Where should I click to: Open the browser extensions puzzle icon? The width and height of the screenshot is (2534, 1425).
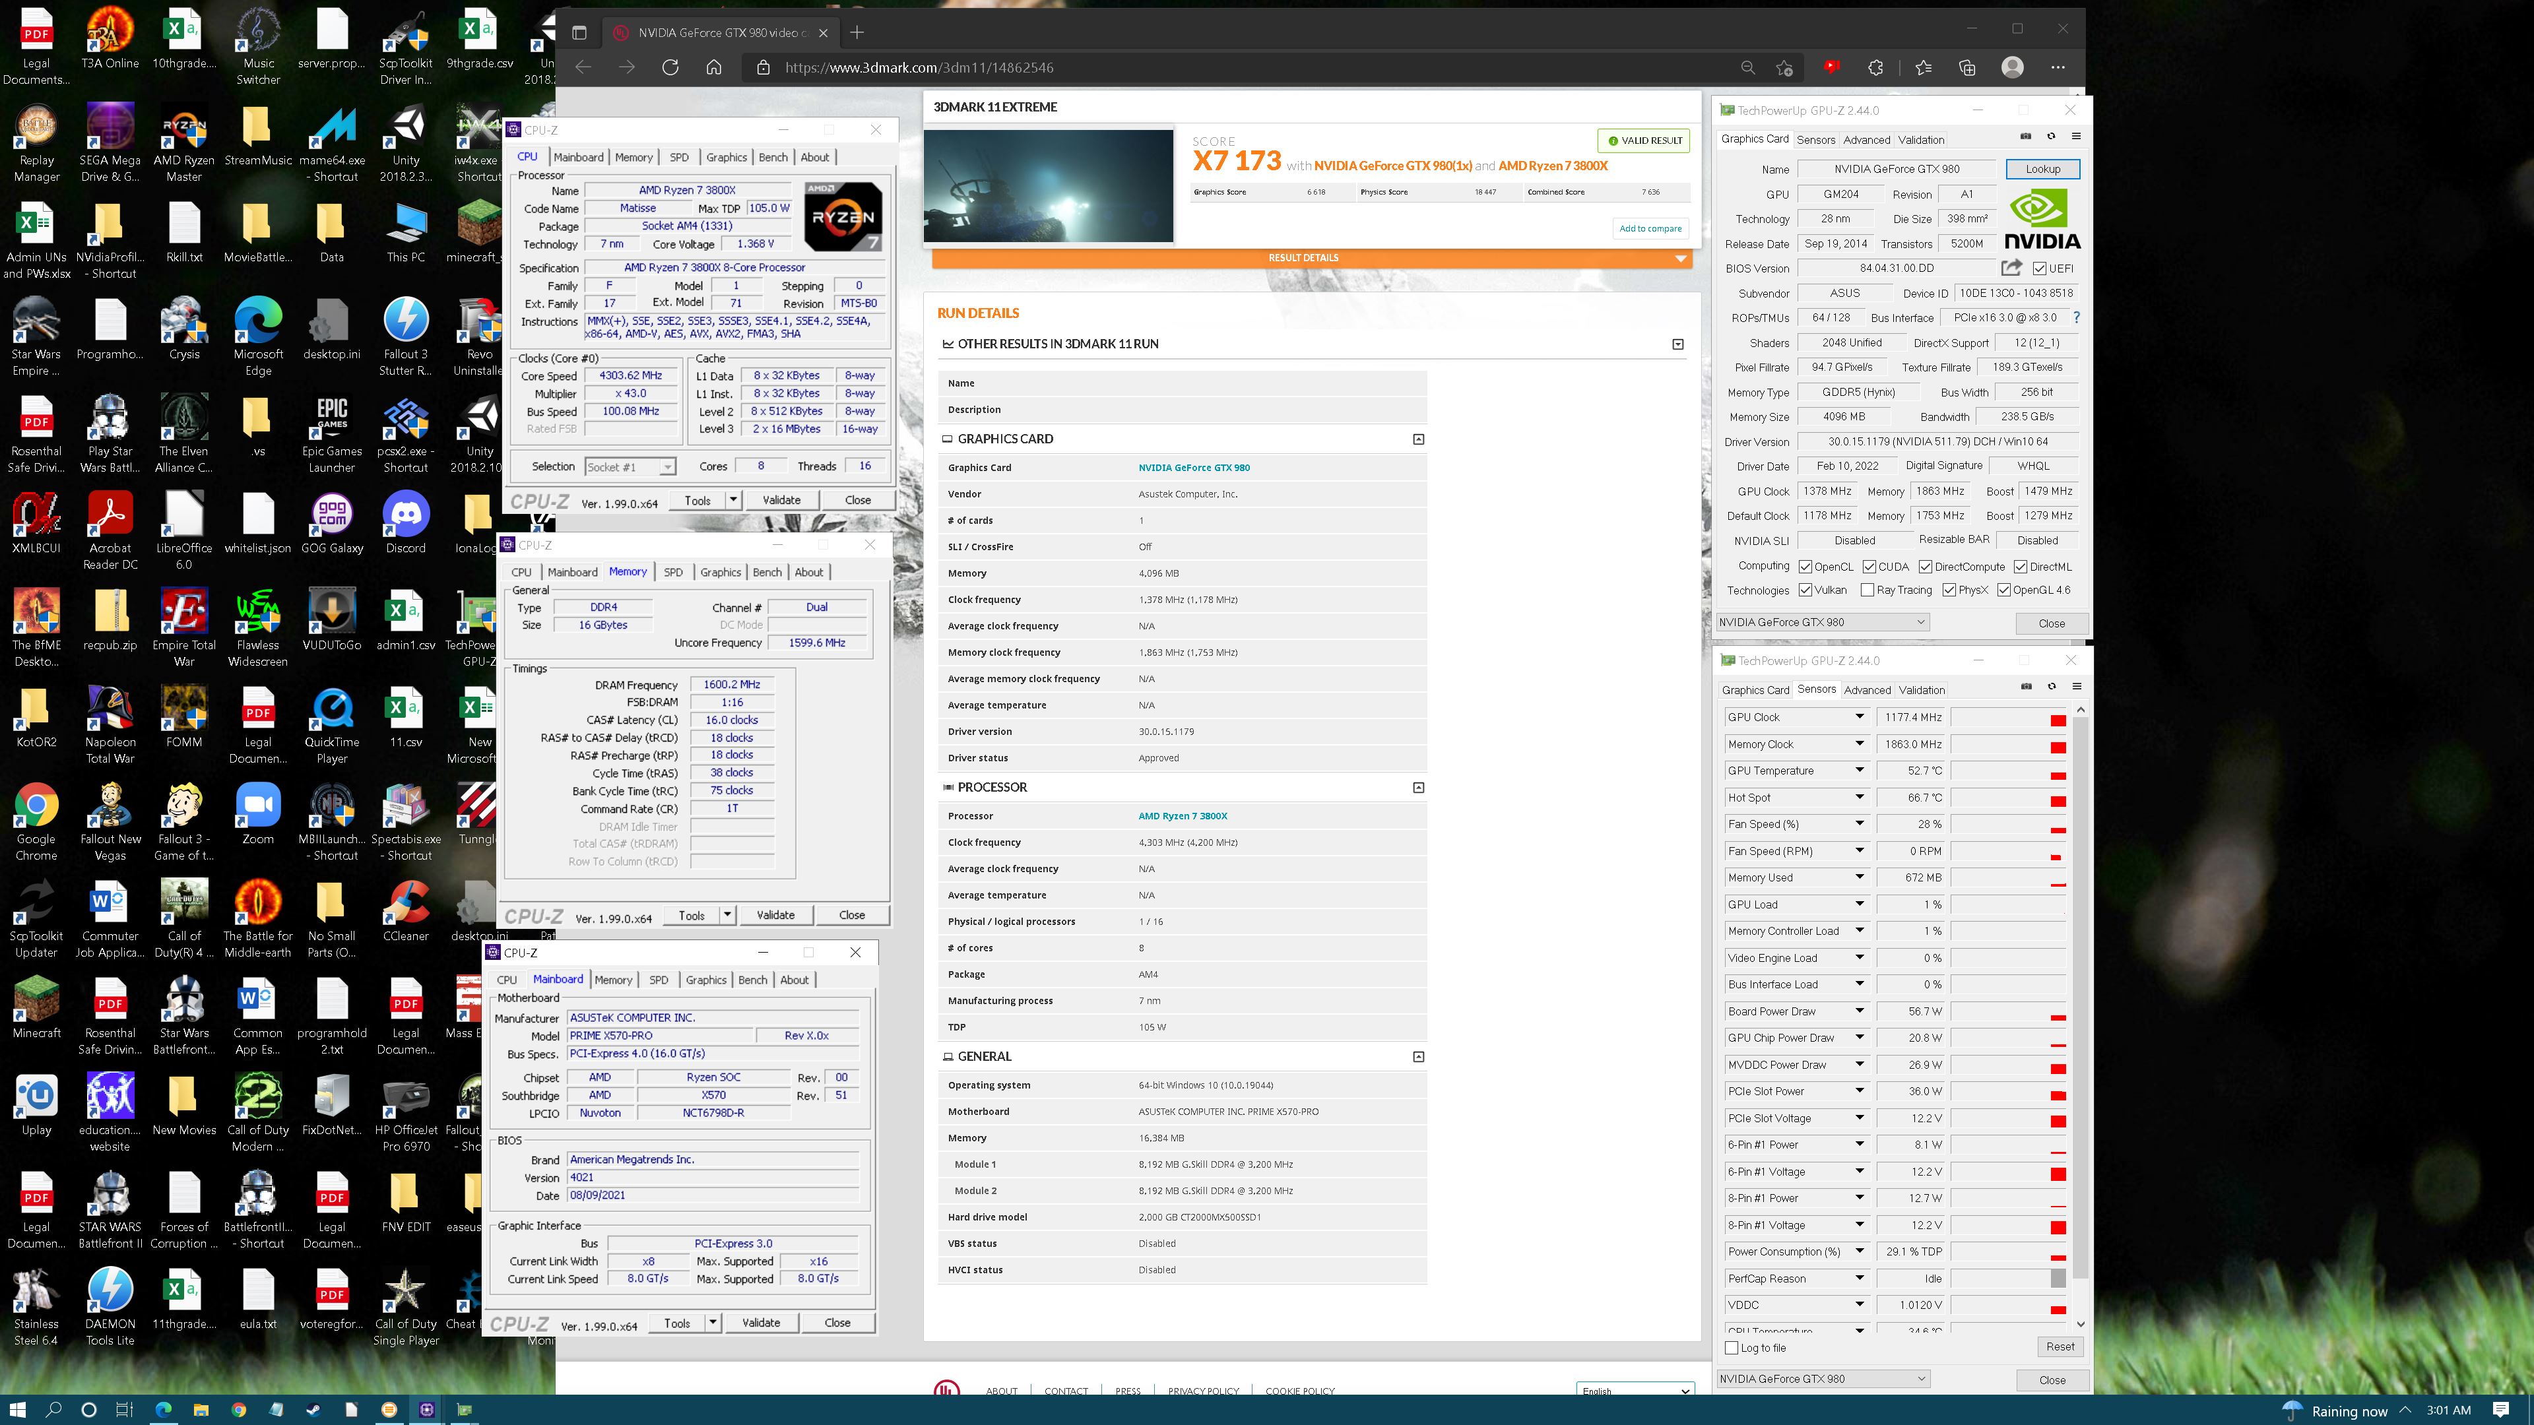pos(1876,68)
